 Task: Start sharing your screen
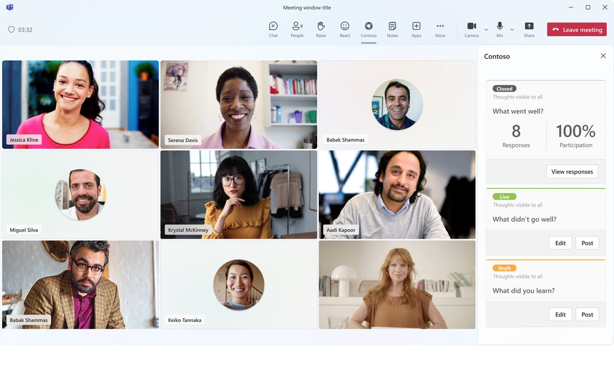point(529,29)
